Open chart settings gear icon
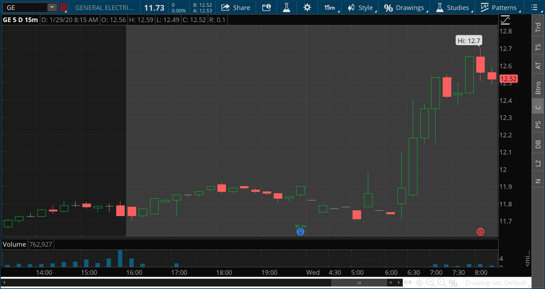545x289 pixels. (307, 7)
